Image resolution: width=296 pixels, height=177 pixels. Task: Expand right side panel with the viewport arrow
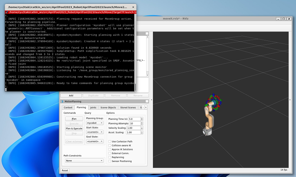[290, 100]
